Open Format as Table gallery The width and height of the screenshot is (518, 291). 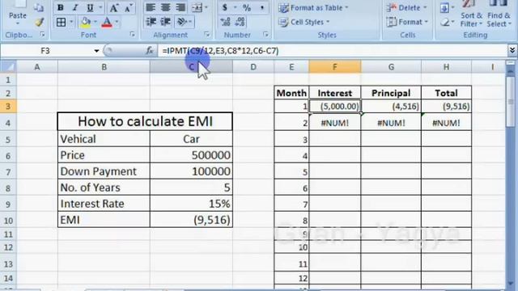click(x=313, y=7)
